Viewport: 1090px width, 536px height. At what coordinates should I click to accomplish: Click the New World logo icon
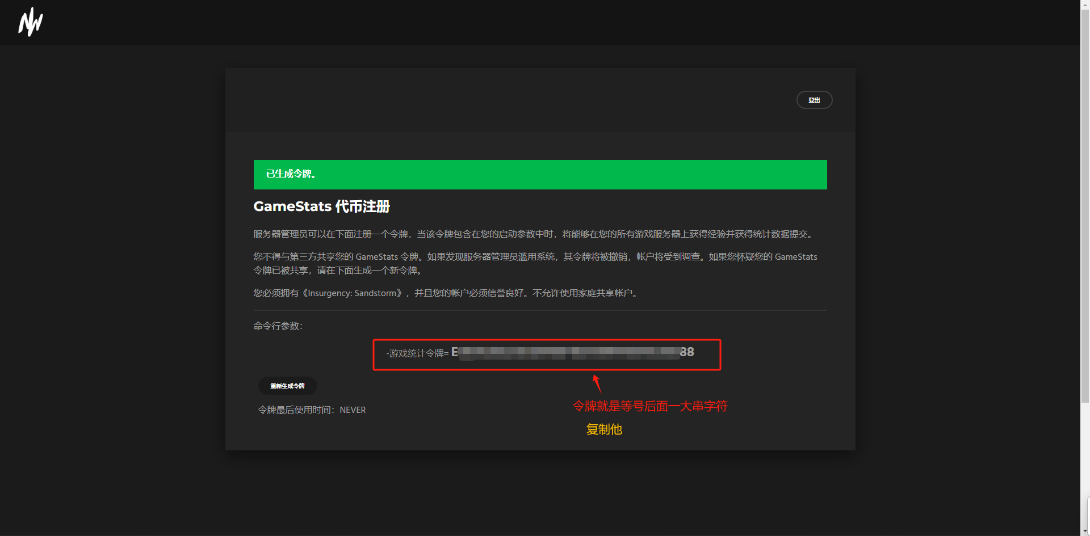tap(31, 22)
